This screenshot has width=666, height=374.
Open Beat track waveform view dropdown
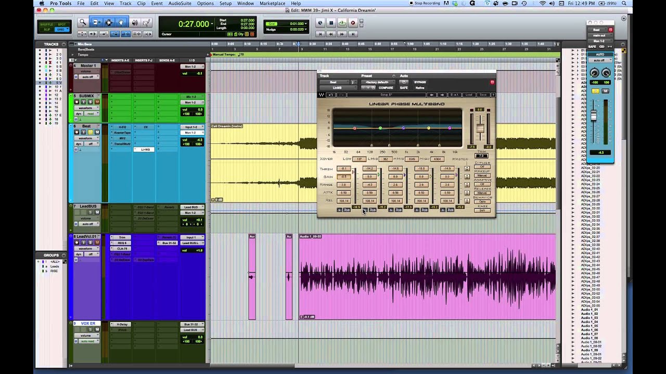(x=87, y=138)
